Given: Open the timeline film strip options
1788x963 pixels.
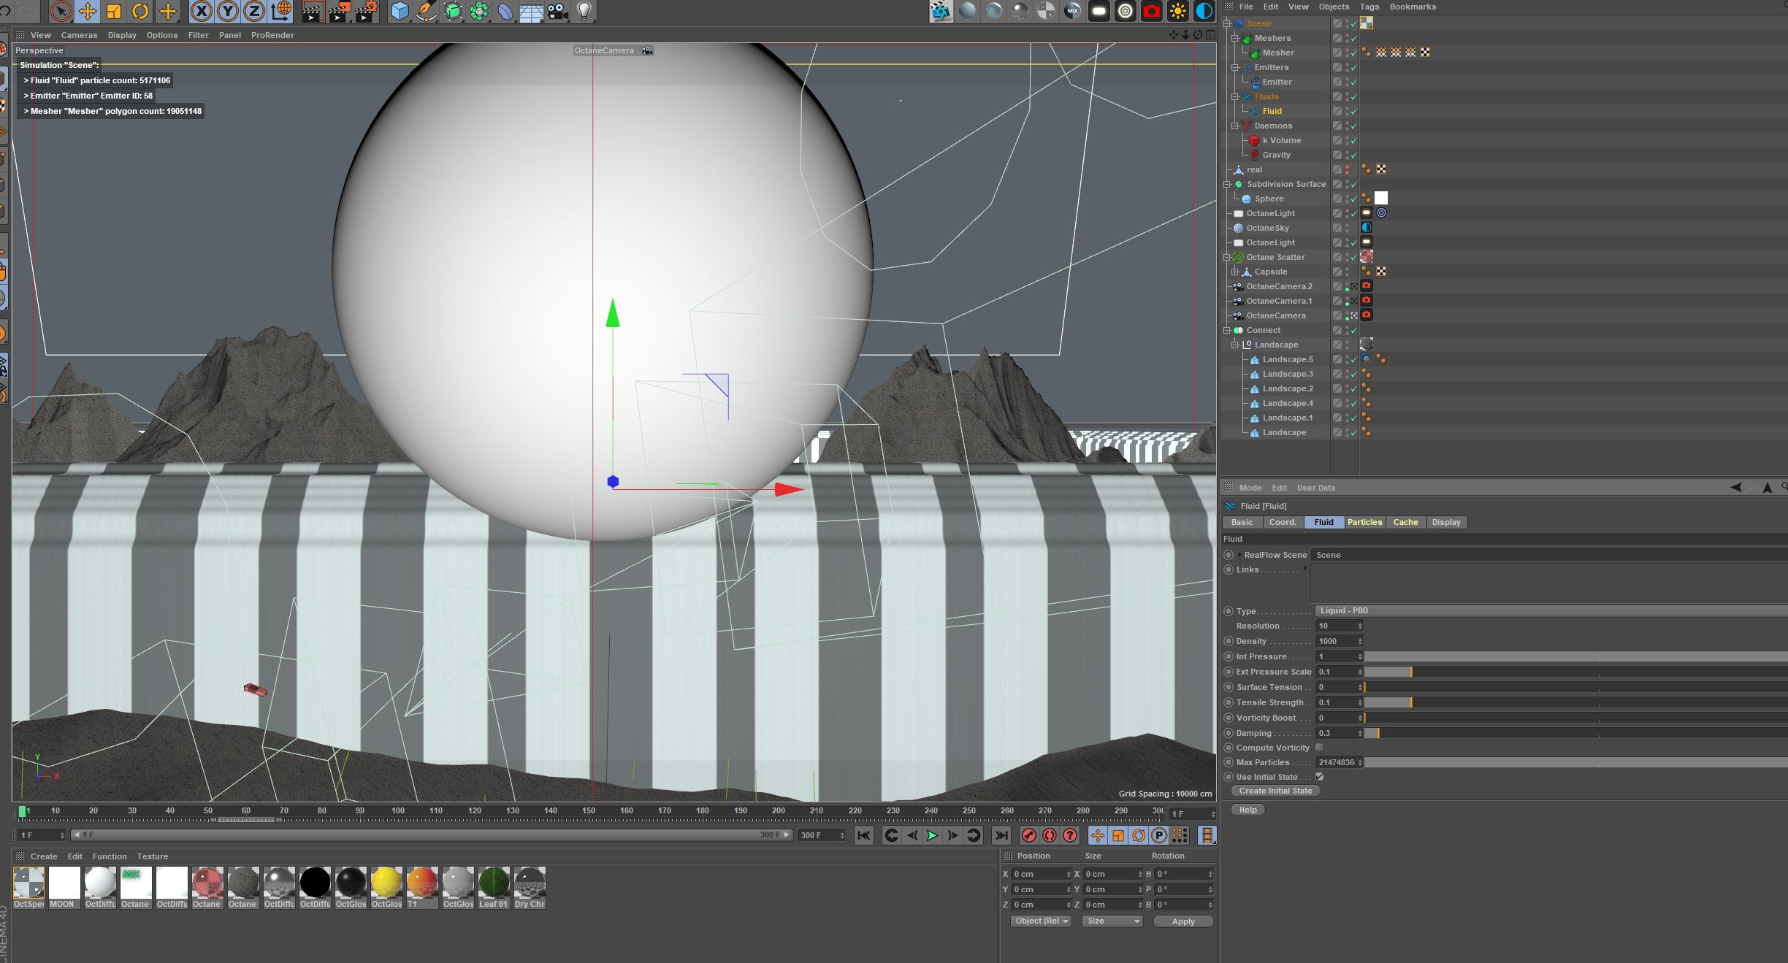Looking at the screenshot, I should pyautogui.click(x=1207, y=835).
